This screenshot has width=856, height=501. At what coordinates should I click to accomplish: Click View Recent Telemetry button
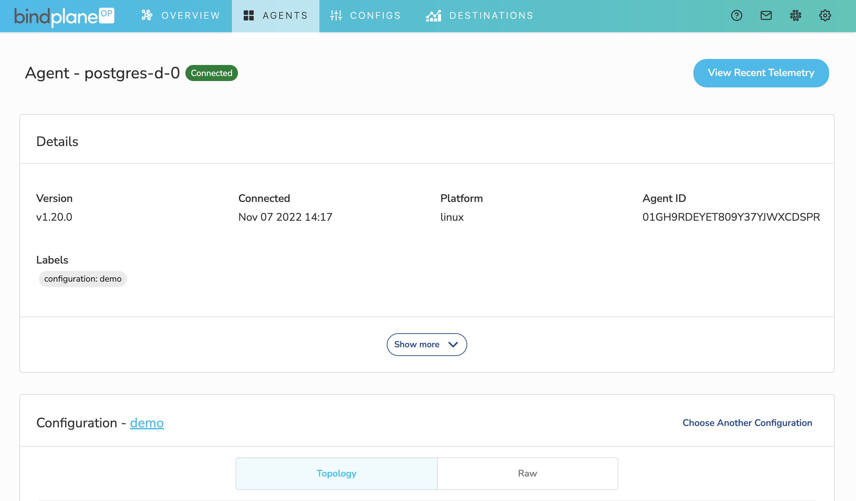[761, 73]
